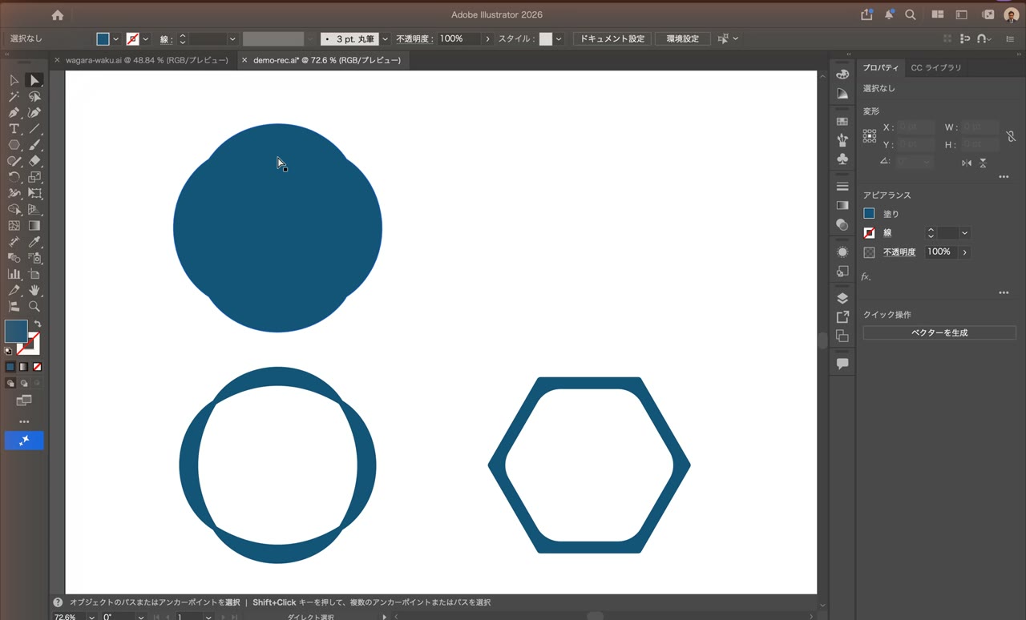This screenshot has width=1026, height=620.
Task: Open the 3 pt. 丸筆 brush dropdown
Action: pyautogui.click(x=385, y=38)
